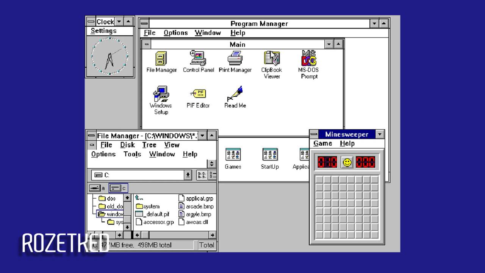Select the open windows folder in the directory tree

click(110, 214)
